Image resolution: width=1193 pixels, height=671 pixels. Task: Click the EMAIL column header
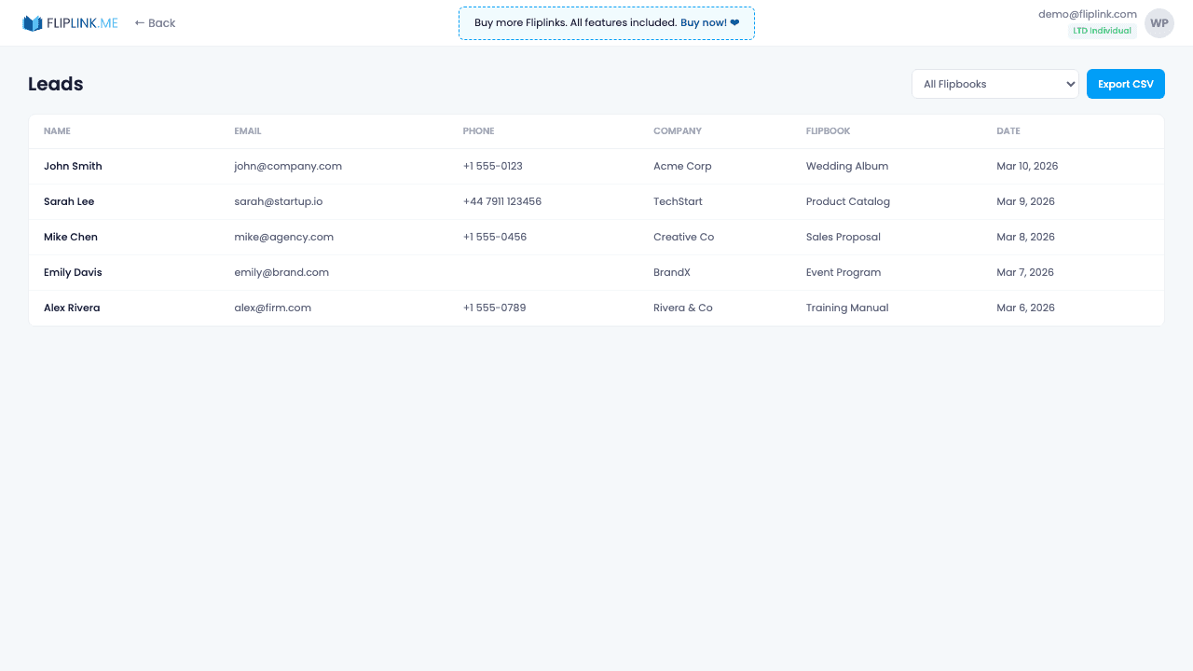(x=248, y=131)
